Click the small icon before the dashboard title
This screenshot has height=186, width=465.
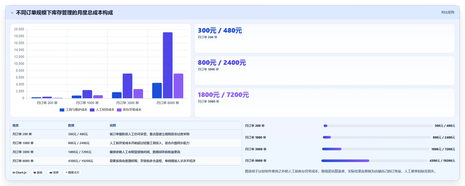pyautogui.click(x=12, y=13)
